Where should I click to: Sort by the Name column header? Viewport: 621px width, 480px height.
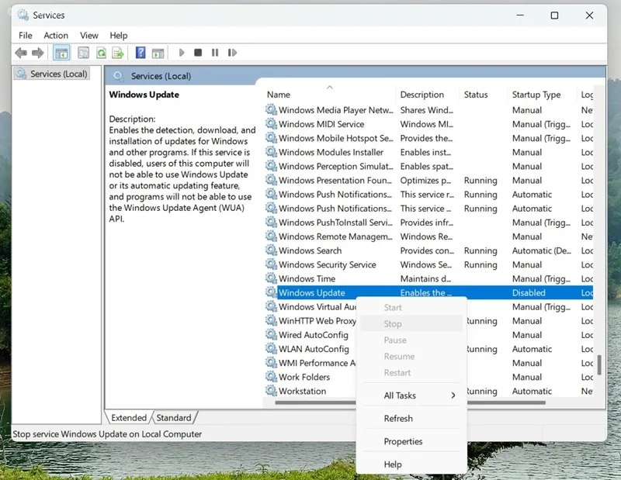(x=329, y=94)
